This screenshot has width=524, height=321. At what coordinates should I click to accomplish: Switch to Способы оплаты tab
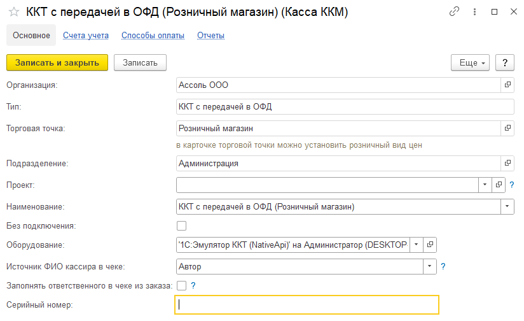coord(153,36)
